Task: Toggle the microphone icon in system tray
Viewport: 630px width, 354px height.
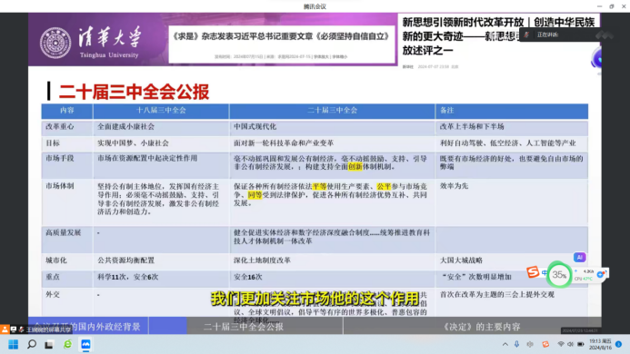Action: pos(516,344)
